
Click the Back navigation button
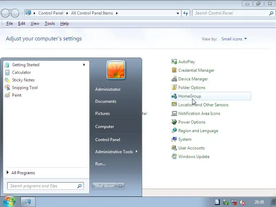click(5, 13)
